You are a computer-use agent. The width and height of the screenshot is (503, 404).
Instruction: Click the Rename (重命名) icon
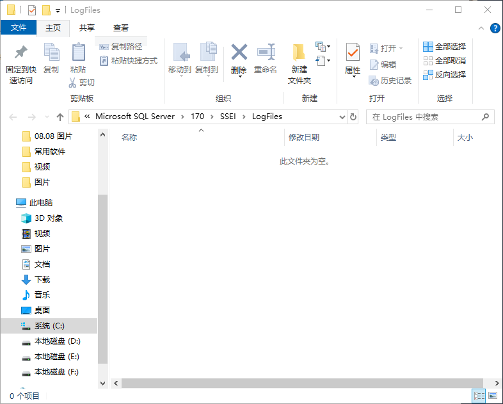pyautogui.click(x=266, y=52)
